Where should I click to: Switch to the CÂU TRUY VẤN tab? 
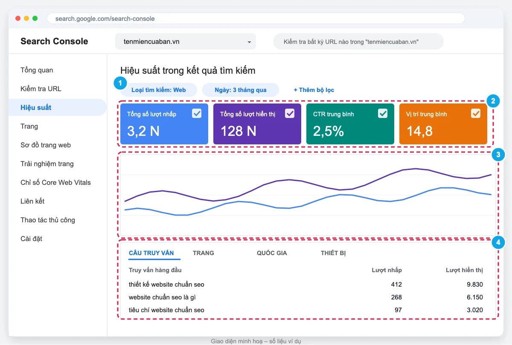(151, 253)
